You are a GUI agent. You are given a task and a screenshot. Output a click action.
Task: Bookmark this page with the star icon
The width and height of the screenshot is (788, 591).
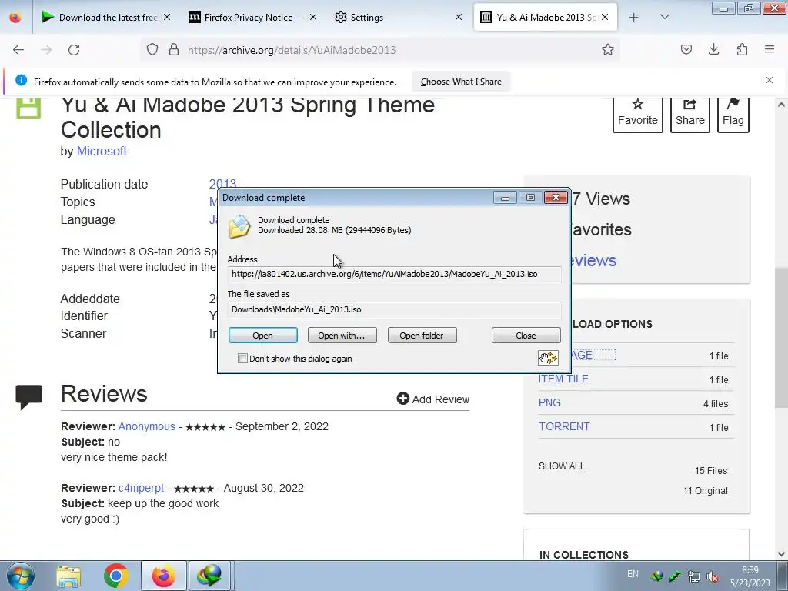coord(608,50)
